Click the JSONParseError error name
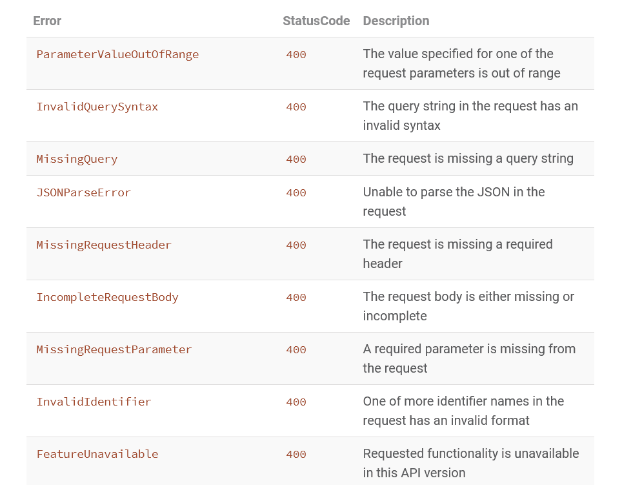This screenshot has width=642, height=485. click(83, 192)
